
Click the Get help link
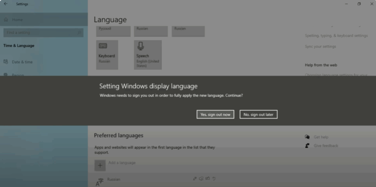click(x=321, y=137)
